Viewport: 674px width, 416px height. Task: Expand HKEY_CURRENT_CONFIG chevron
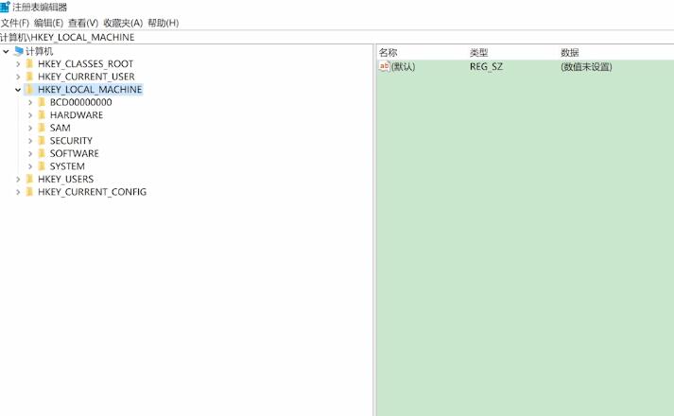tap(18, 192)
